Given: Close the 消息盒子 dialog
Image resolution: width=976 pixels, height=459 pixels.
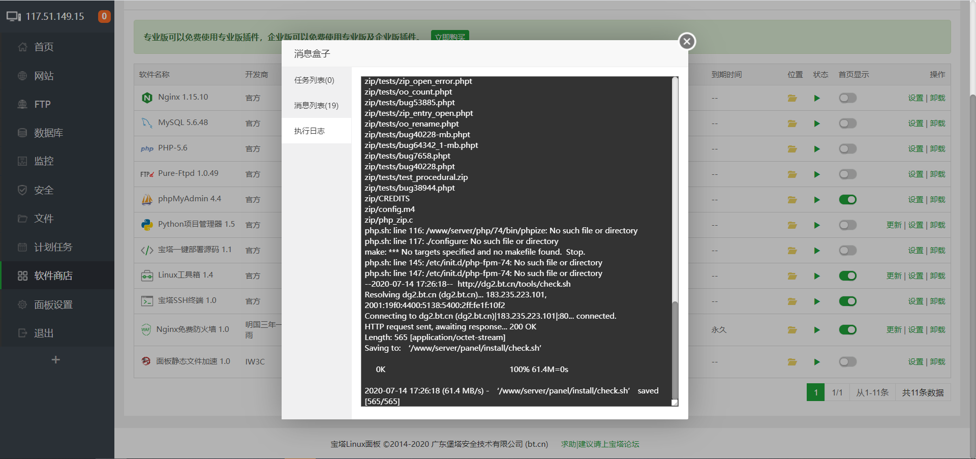Looking at the screenshot, I should (x=687, y=41).
